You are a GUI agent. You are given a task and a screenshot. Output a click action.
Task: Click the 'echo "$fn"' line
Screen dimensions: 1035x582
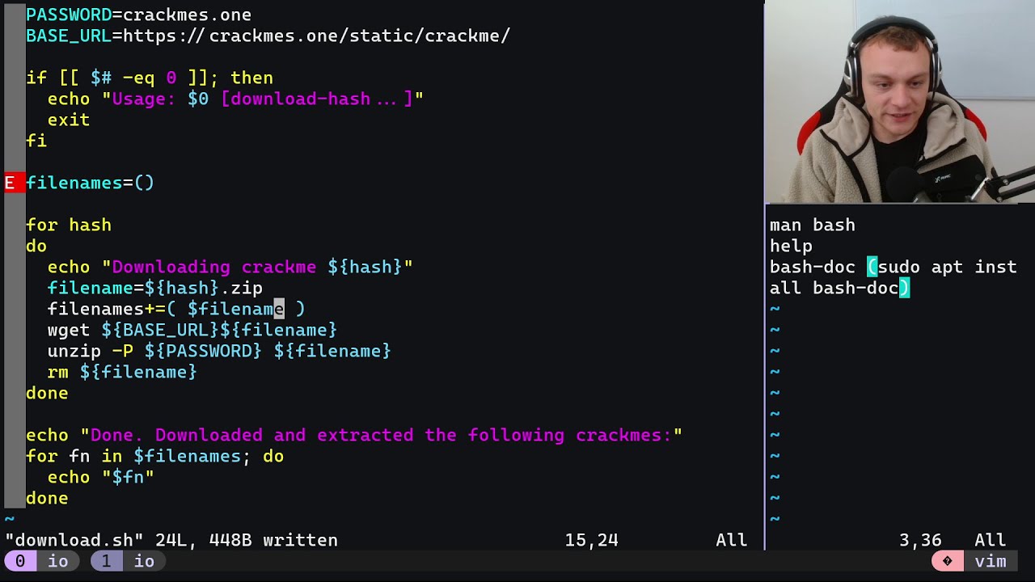click(x=101, y=477)
